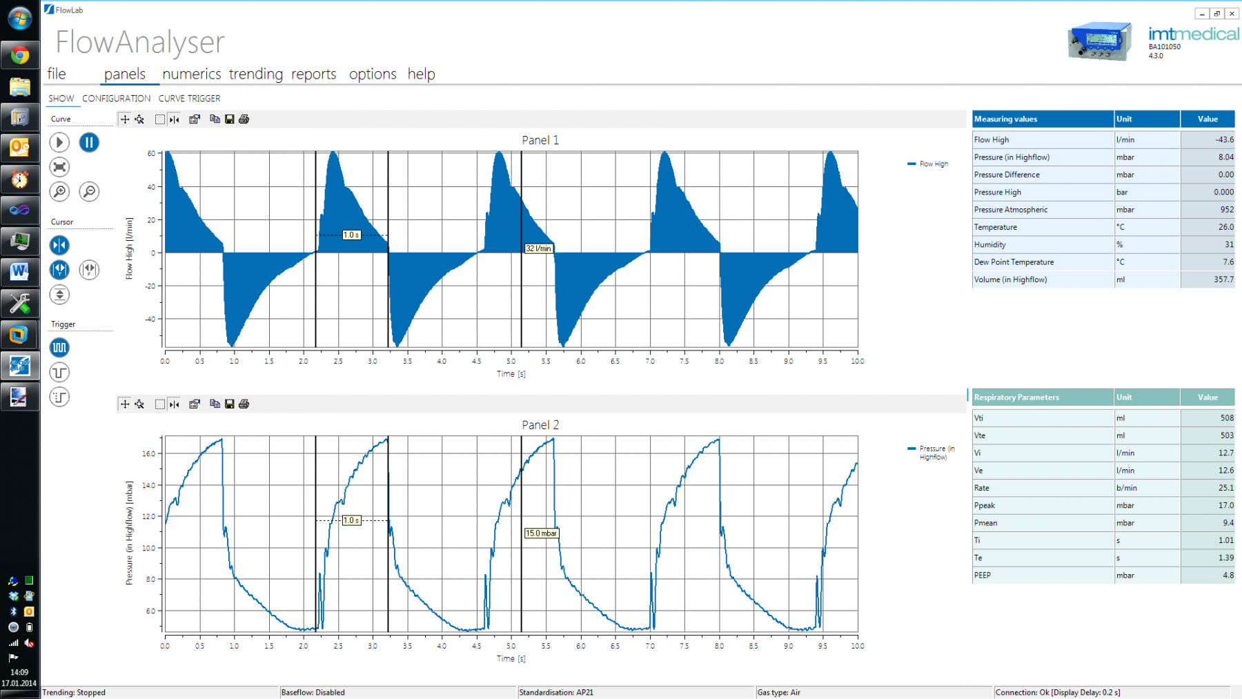This screenshot has width=1242, height=699.
Task: Save Panel 1 curve with the disk icon
Action: (229, 119)
